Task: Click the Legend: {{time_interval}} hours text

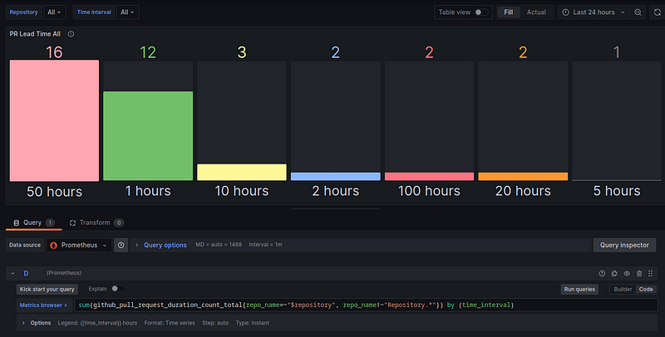Action: (x=97, y=323)
